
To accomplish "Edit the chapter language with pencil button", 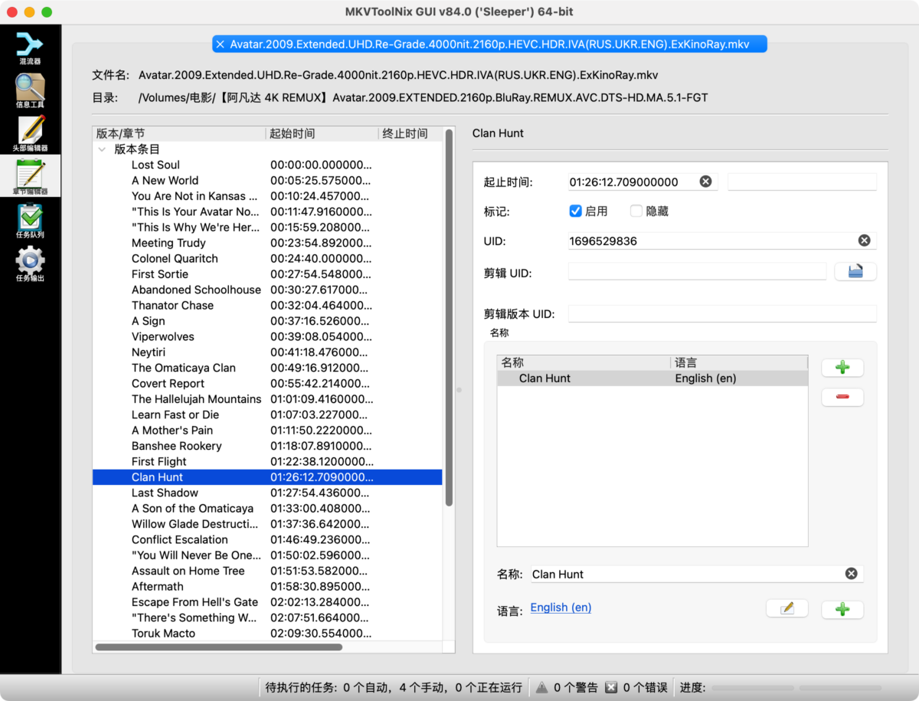I will point(787,608).
